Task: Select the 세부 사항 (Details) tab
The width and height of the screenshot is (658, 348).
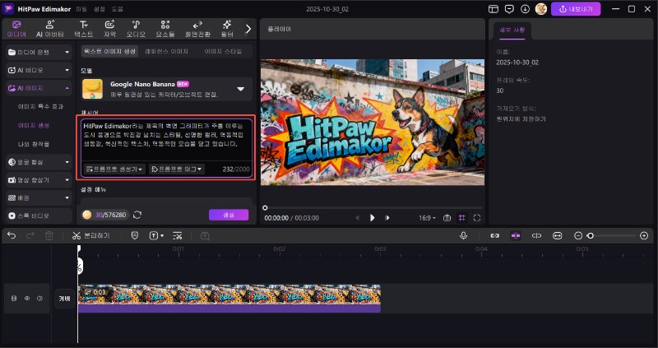Action: click(x=512, y=30)
